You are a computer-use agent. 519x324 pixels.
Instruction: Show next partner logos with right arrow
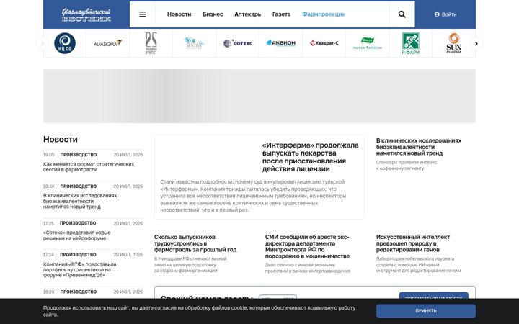(x=476, y=43)
